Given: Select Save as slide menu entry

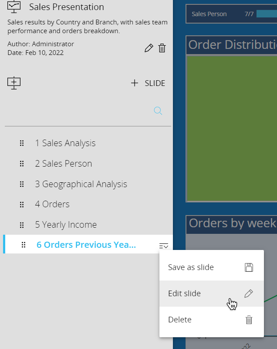Looking at the screenshot, I should (x=191, y=267).
